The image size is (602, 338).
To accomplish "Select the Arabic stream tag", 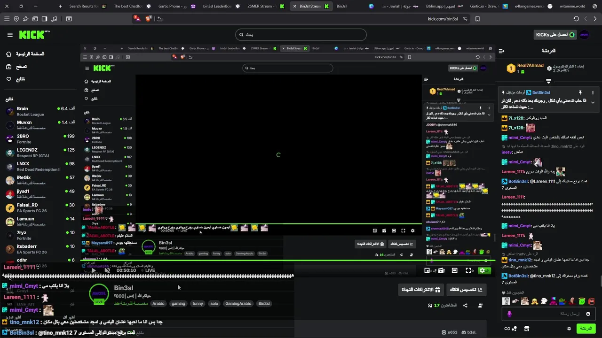I will (x=158, y=303).
